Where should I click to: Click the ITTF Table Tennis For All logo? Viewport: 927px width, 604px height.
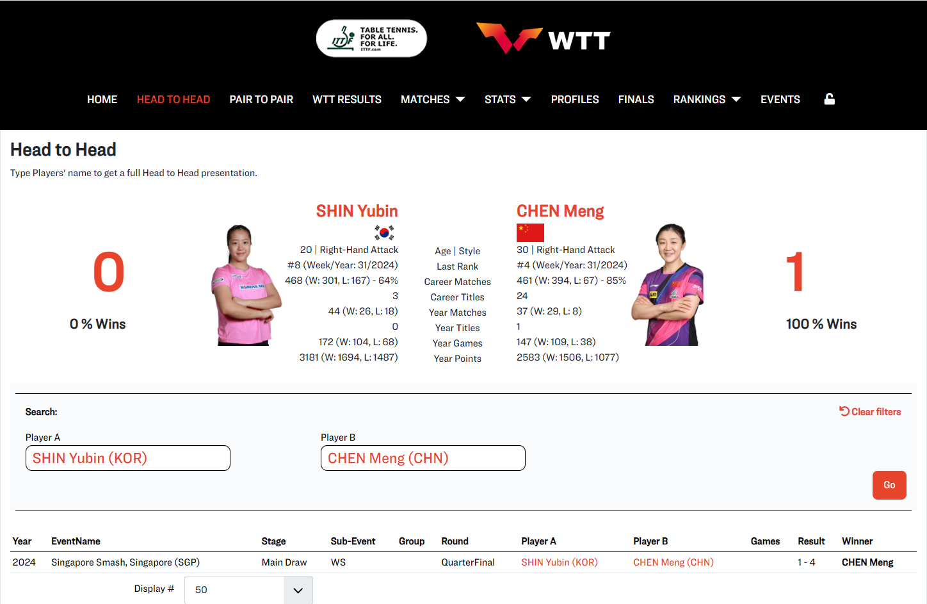click(x=371, y=38)
